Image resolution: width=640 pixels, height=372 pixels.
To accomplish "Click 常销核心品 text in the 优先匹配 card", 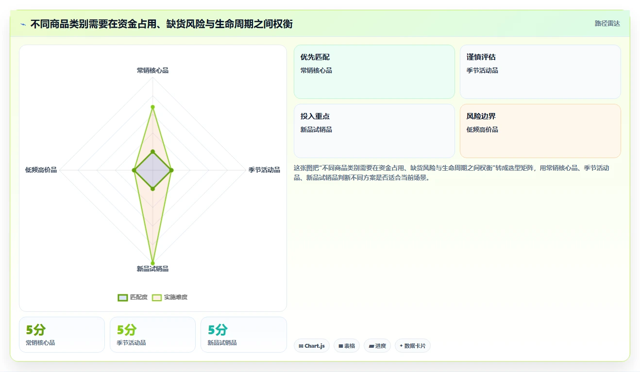I will point(316,70).
